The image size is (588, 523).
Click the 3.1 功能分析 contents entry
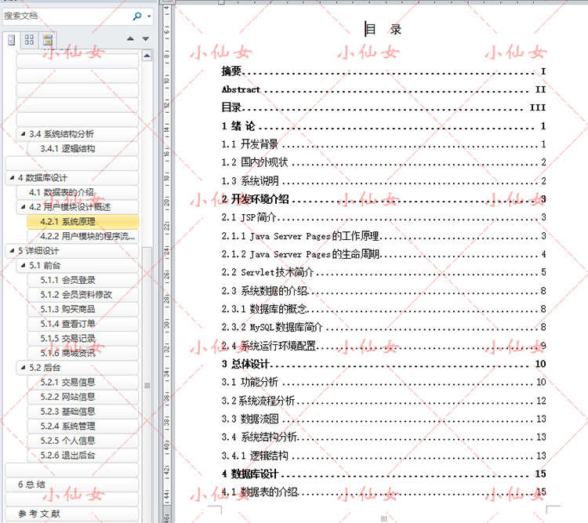coord(383,382)
